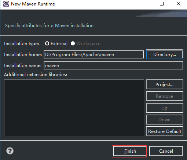Open the help question mark icon
The image size is (187, 160).
coord(10,151)
